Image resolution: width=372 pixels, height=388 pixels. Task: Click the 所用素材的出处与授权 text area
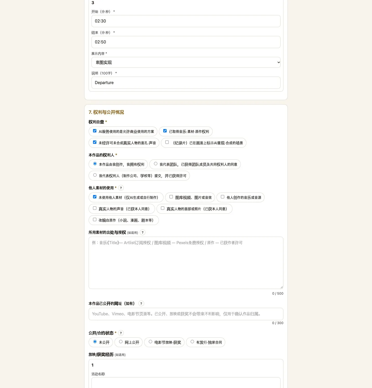(x=186, y=263)
